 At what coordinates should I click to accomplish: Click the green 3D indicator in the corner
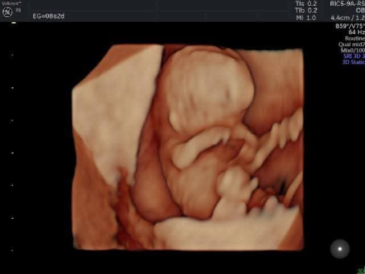tap(360, 271)
